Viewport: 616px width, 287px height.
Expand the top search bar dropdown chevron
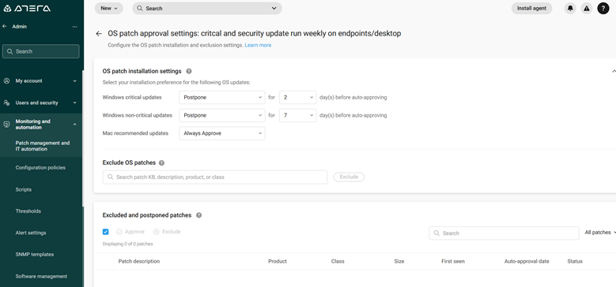pyautogui.click(x=274, y=8)
